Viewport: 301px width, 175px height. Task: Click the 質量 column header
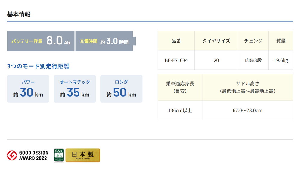coord(281,41)
